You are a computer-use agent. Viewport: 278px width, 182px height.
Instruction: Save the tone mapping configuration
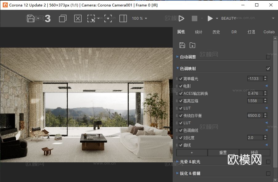[182, 45]
